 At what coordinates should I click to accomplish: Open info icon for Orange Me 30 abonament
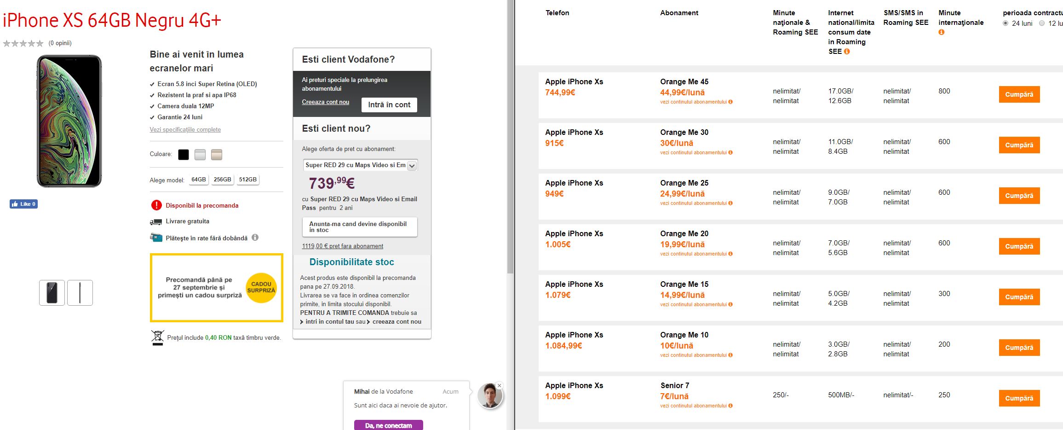pos(730,152)
